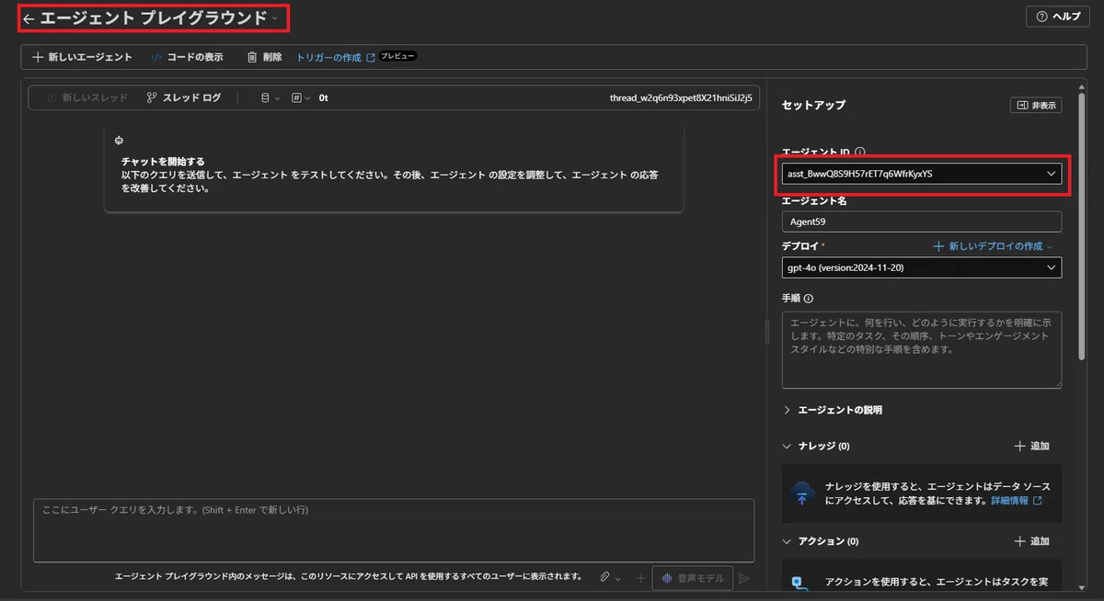
Task: Add knowledge with ナレッジ 追加 button
Action: [1032, 446]
